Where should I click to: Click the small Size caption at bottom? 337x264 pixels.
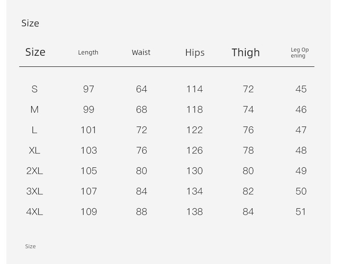[30, 246]
